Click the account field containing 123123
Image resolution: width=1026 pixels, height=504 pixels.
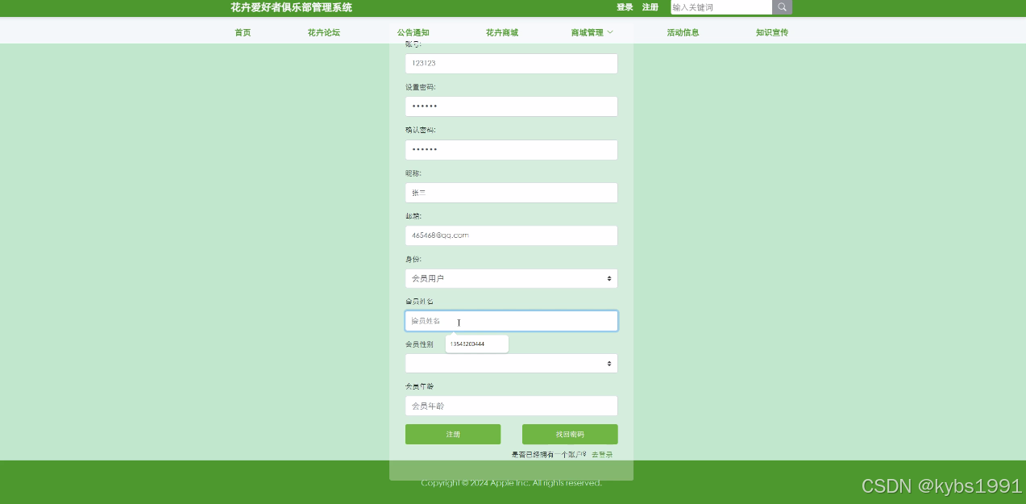(511, 64)
